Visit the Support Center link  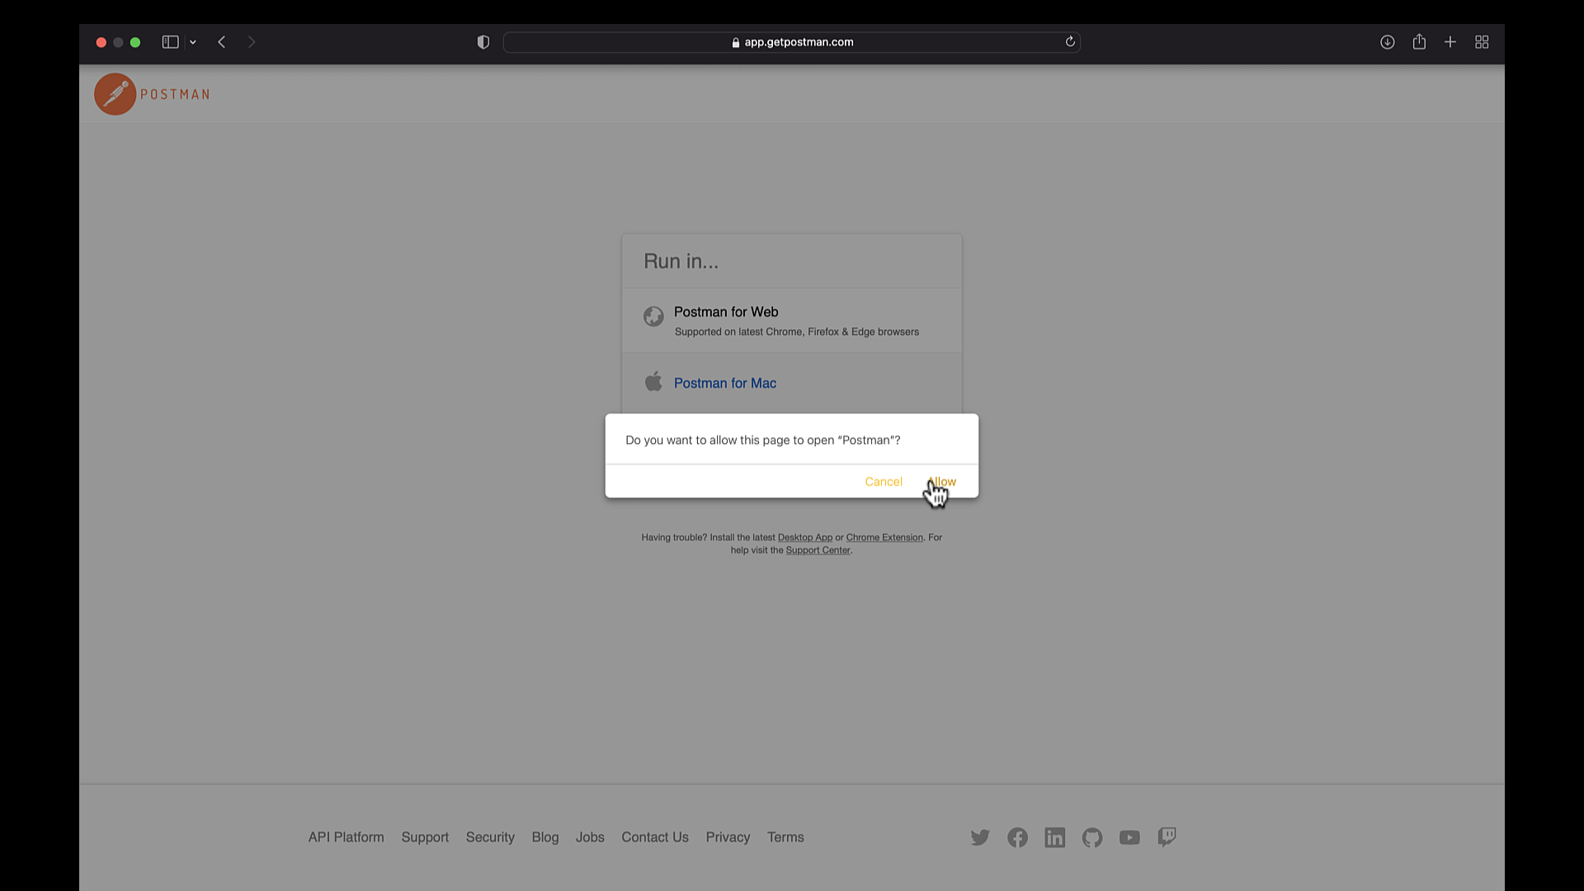818,549
